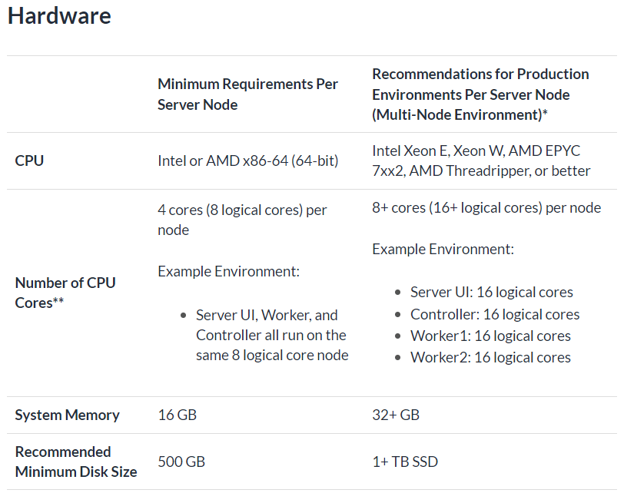Viewport: 634px width, 493px height.
Task: Click Example Environment in the minimum column
Action: (228, 272)
